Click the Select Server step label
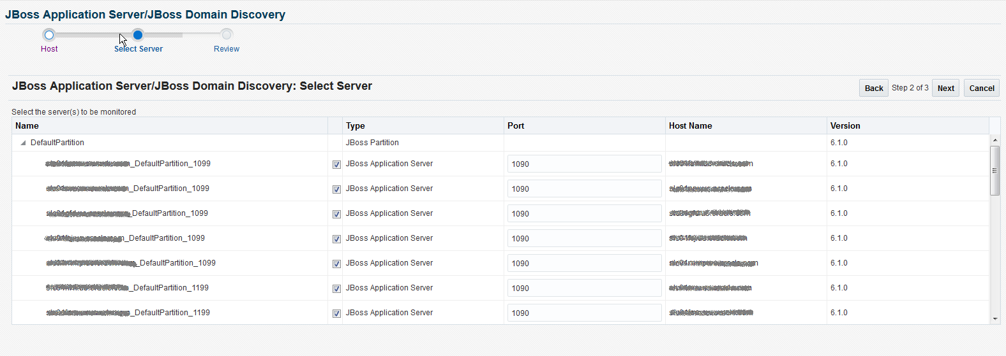1006x356 pixels. coord(139,49)
